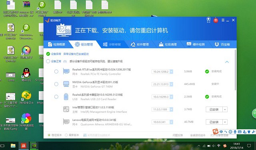Select the Realtek RTL81xx network driver circle
This screenshot has height=150, width=256.
(x=56, y=72)
